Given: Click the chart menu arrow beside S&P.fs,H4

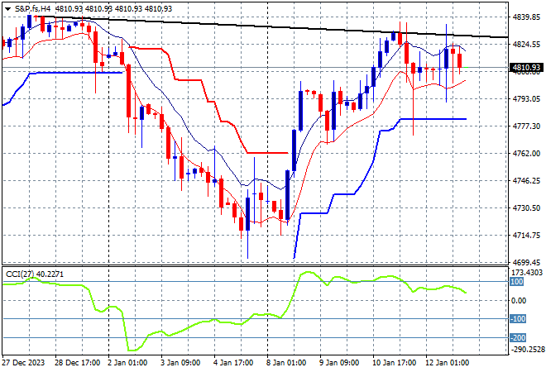Looking at the screenshot, I should point(6,7).
